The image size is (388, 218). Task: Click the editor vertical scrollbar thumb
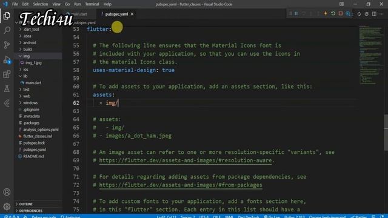pos(386,132)
